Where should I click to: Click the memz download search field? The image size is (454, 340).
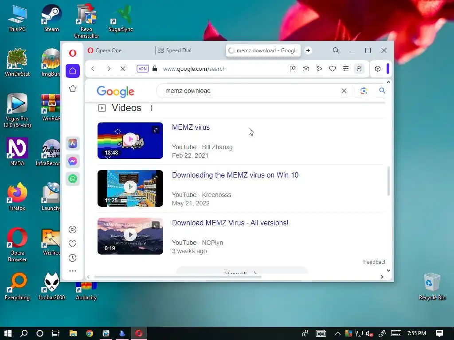click(249, 91)
